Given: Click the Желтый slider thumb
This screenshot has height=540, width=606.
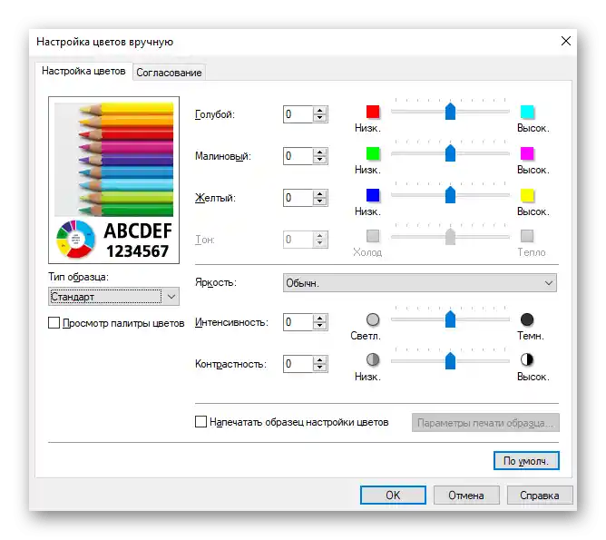Looking at the screenshot, I should [450, 195].
